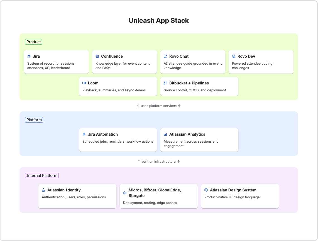Click the Jira Automation lightning icon
The image size is (318, 241).
pyautogui.click(x=84, y=134)
